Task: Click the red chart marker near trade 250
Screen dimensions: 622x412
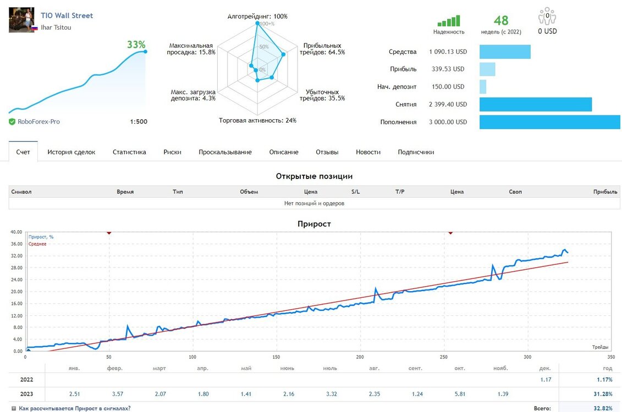Action: point(450,233)
